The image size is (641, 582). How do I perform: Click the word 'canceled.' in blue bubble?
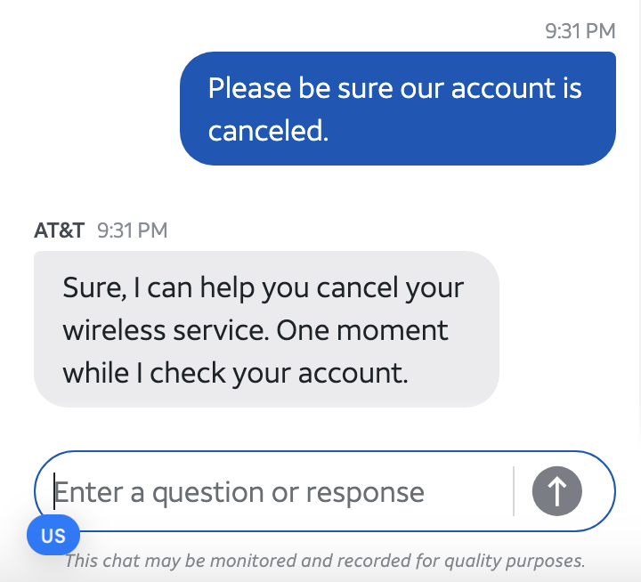(268, 131)
